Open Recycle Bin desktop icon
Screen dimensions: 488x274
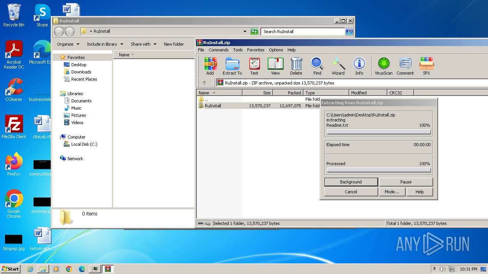(x=14, y=15)
